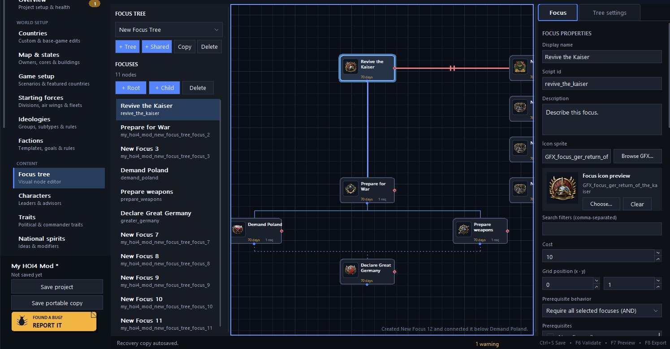This screenshot has height=349, width=670.
Task: Click the Declare Great Germany node icon on canvas
Action: pyautogui.click(x=350, y=270)
